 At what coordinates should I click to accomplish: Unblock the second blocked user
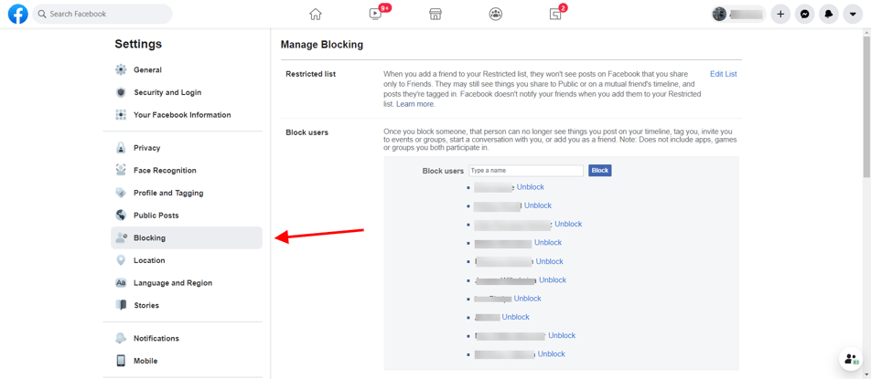pyautogui.click(x=538, y=205)
